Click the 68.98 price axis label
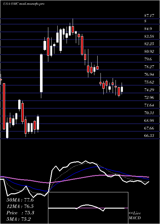 149,121
